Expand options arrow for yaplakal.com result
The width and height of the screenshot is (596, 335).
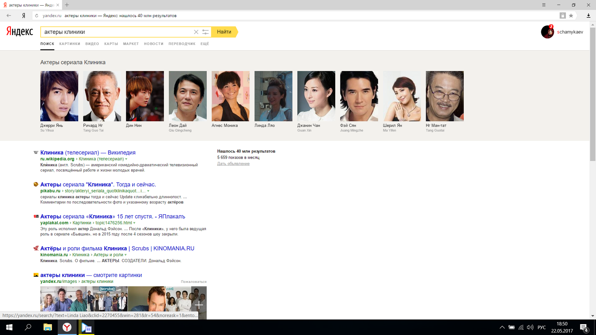134,223
